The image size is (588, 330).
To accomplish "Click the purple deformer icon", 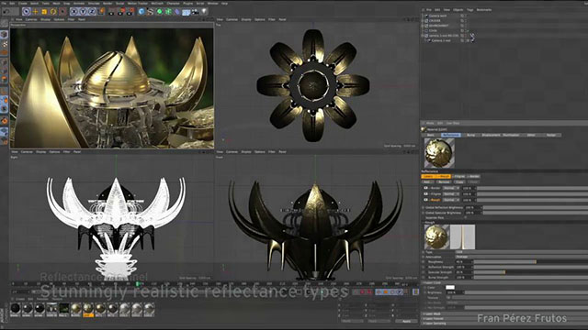I will [177, 12].
